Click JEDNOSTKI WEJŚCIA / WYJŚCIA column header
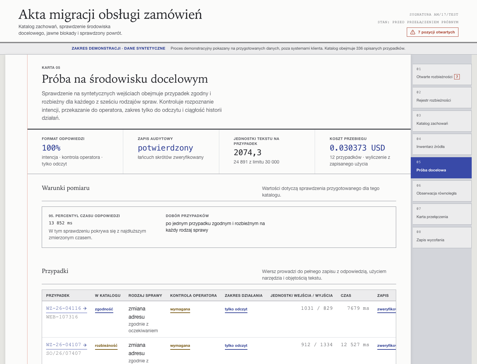This screenshot has width=477, height=364. pos(301,296)
